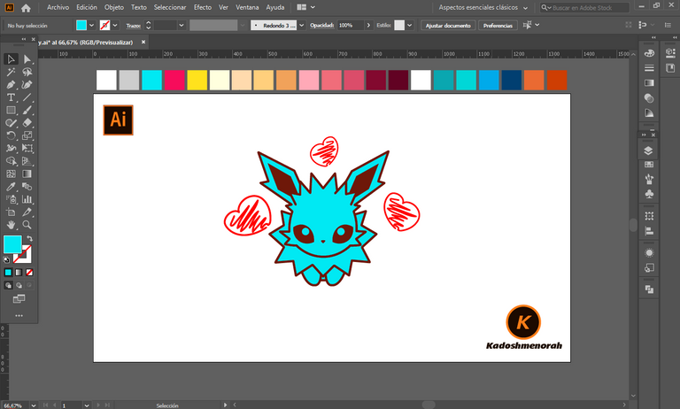Image resolution: width=680 pixels, height=409 pixels.
Task: Select the Blend tool
Action: (x=27, y=187)
